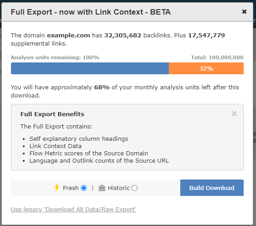Click the example.com domain name
Image resolution: width=256 pixels, height=226 pixels.
(x=68, y=36)
